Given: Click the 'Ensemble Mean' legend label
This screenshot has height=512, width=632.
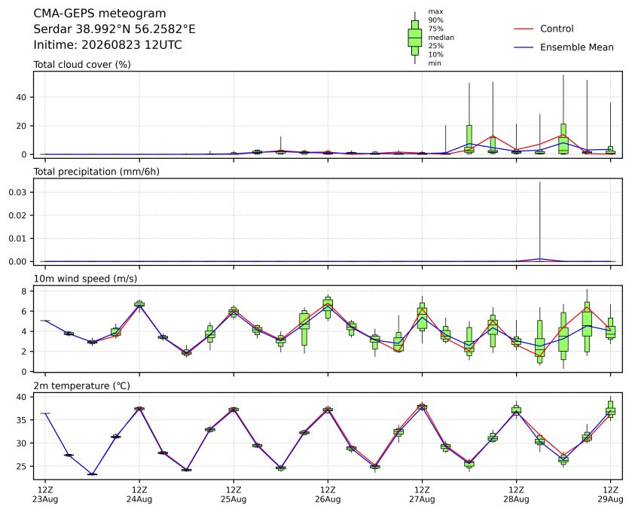Looking at the screenshot, I should pos(577,47).
